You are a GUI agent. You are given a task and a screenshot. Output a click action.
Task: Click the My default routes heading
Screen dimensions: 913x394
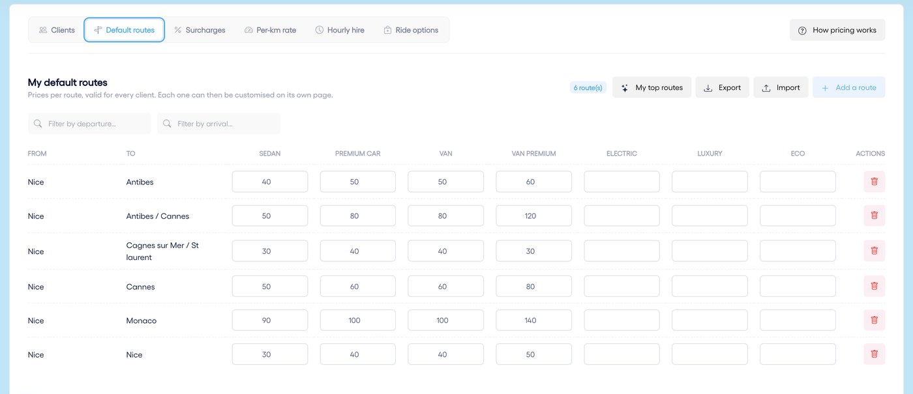(x=68, y=83)
